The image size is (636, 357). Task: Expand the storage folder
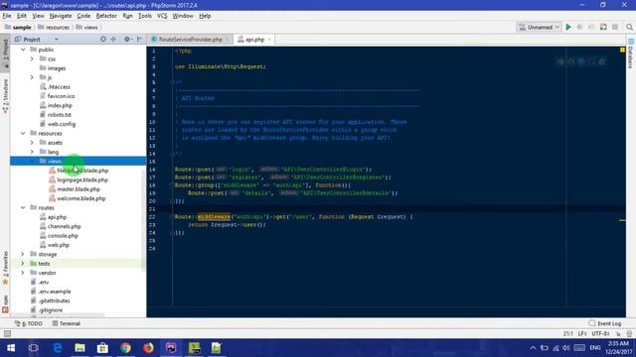(x=23, y=254)
